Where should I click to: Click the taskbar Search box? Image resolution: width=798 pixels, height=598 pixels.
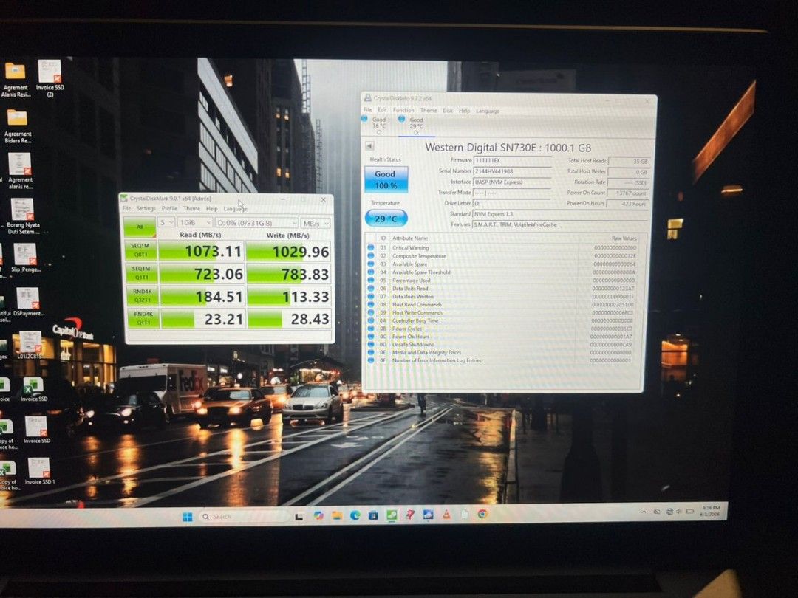pyautogui.click(x=245, y=517)
